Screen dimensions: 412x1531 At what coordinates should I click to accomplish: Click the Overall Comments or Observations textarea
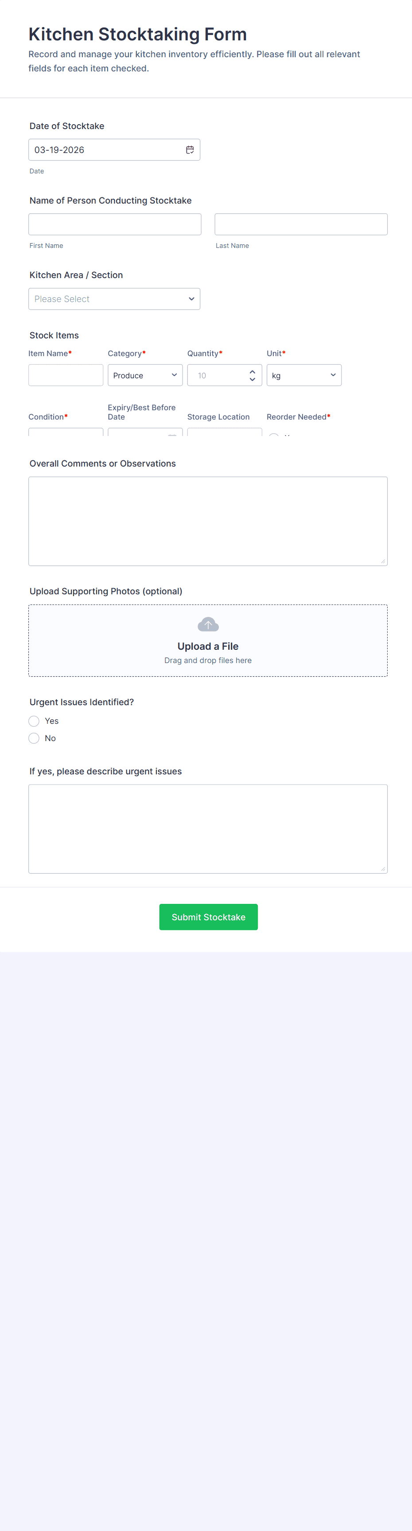[x=208, y=521]
